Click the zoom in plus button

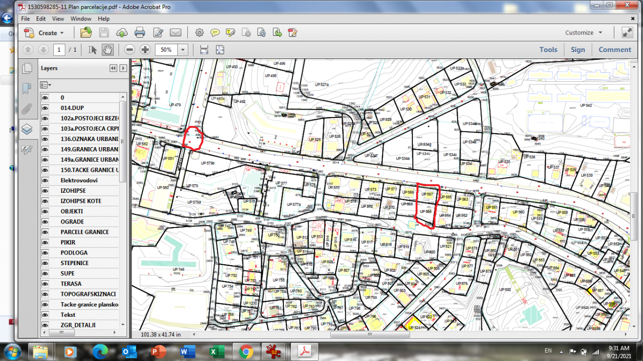point(145,49)
